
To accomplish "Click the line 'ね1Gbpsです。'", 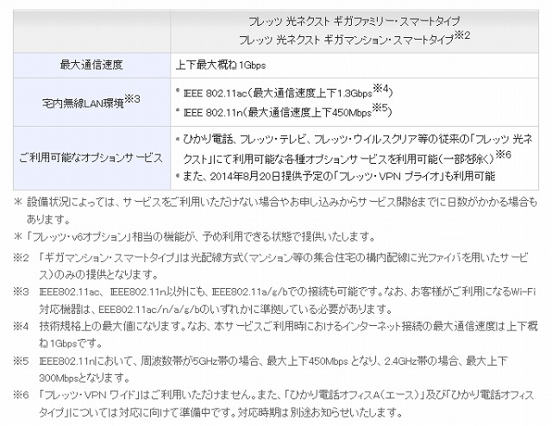I will [71, 343].
